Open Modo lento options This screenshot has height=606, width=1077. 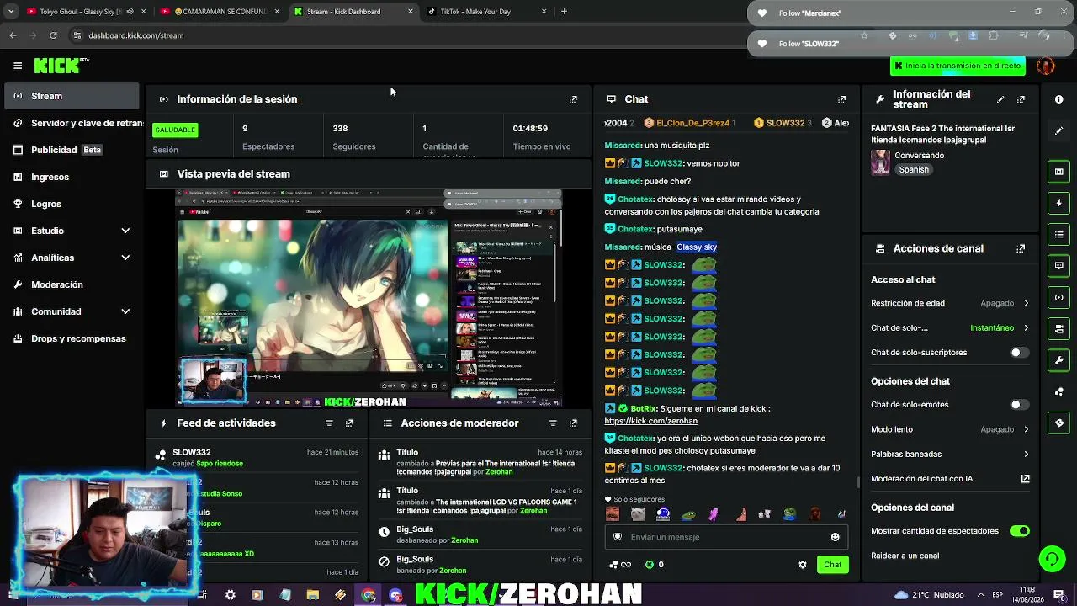click(950, 429)
